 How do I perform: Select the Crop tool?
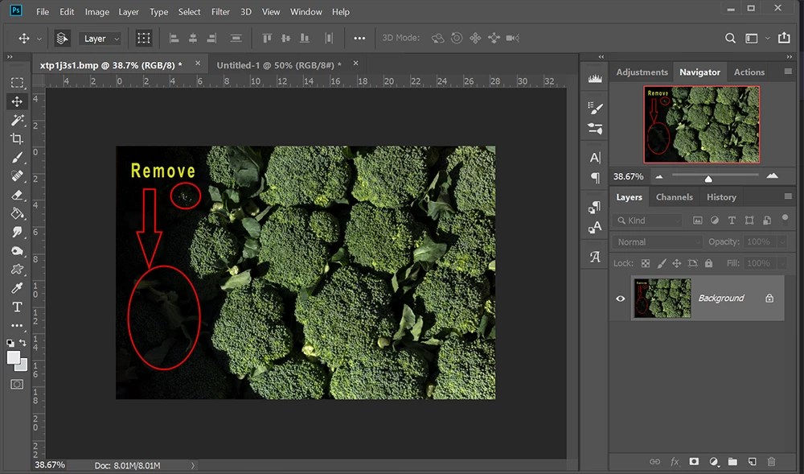click(x=17, y=138)
